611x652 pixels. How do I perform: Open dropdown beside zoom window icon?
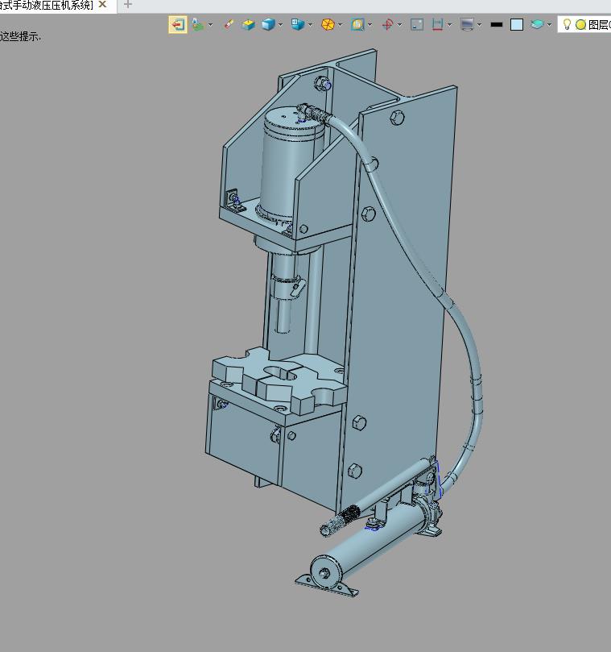[369, 25]
